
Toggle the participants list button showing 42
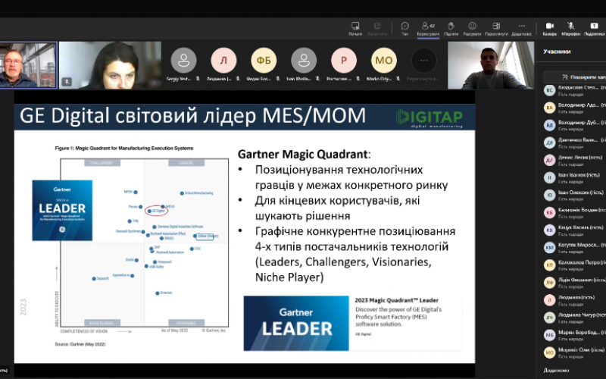[428, 29]
